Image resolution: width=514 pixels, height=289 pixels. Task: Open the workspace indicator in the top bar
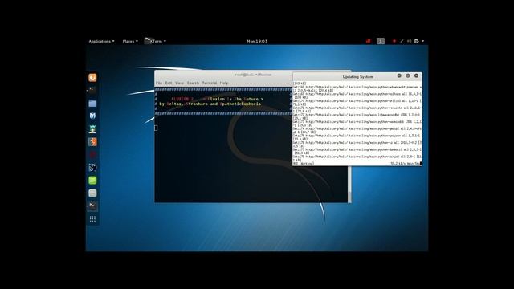[x=380, y=41]
